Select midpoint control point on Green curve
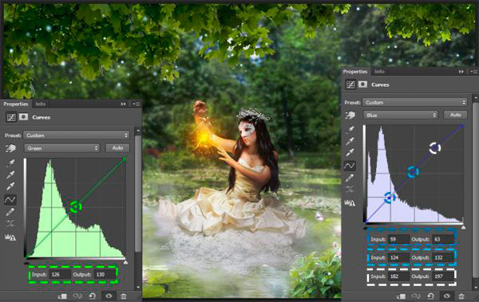The width and height of the screenshot is (479, 302). pos(75,207)
